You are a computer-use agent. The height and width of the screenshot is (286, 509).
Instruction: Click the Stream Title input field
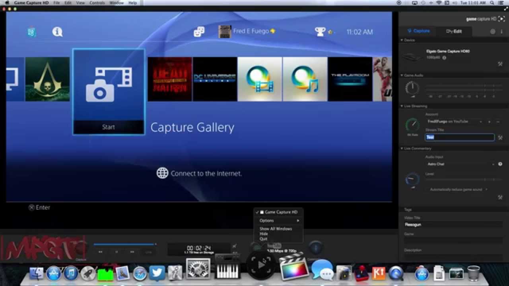pyautogui.click(x=460, y=137)
